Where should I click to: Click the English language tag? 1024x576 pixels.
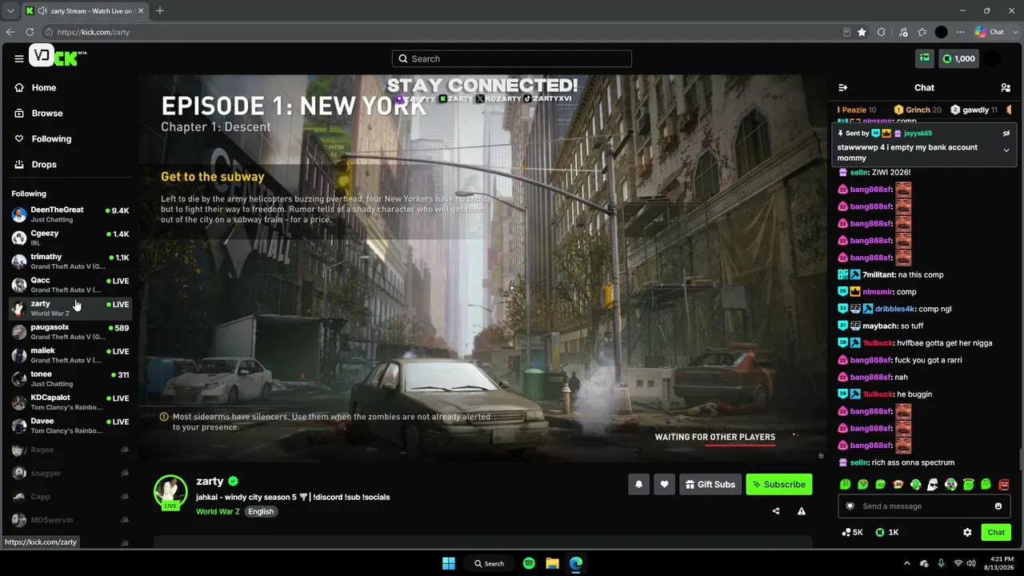click(261, 511)
